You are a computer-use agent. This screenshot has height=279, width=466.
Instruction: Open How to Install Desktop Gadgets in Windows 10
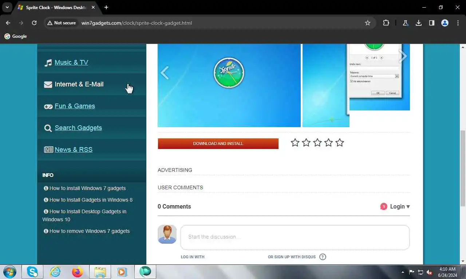(x=84, y=215)
